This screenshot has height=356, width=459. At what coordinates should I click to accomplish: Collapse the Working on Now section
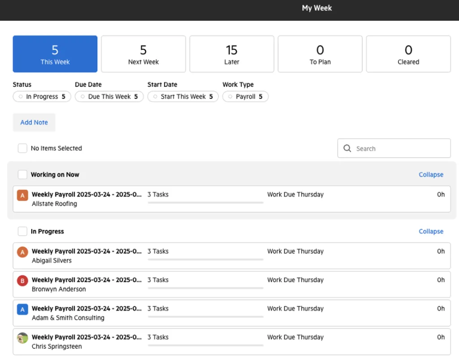coord(431,175)
